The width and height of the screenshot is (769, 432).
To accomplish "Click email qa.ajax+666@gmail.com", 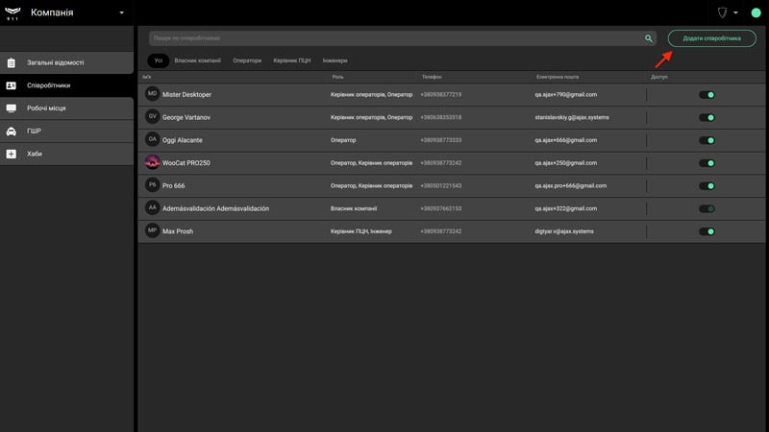I will point(566,140).
